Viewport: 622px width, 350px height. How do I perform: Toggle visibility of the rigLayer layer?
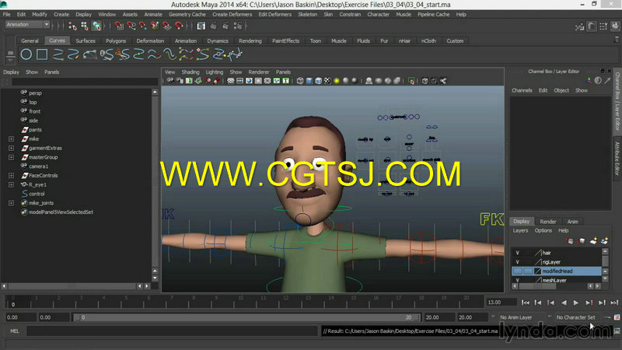click(x=517, y=262)
